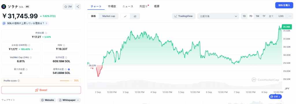The height and width of the screenshot is (104, 296).
Task: Click info icon next to Vol/Mkt Cap (24h)
Action: [x=31, y=57]
